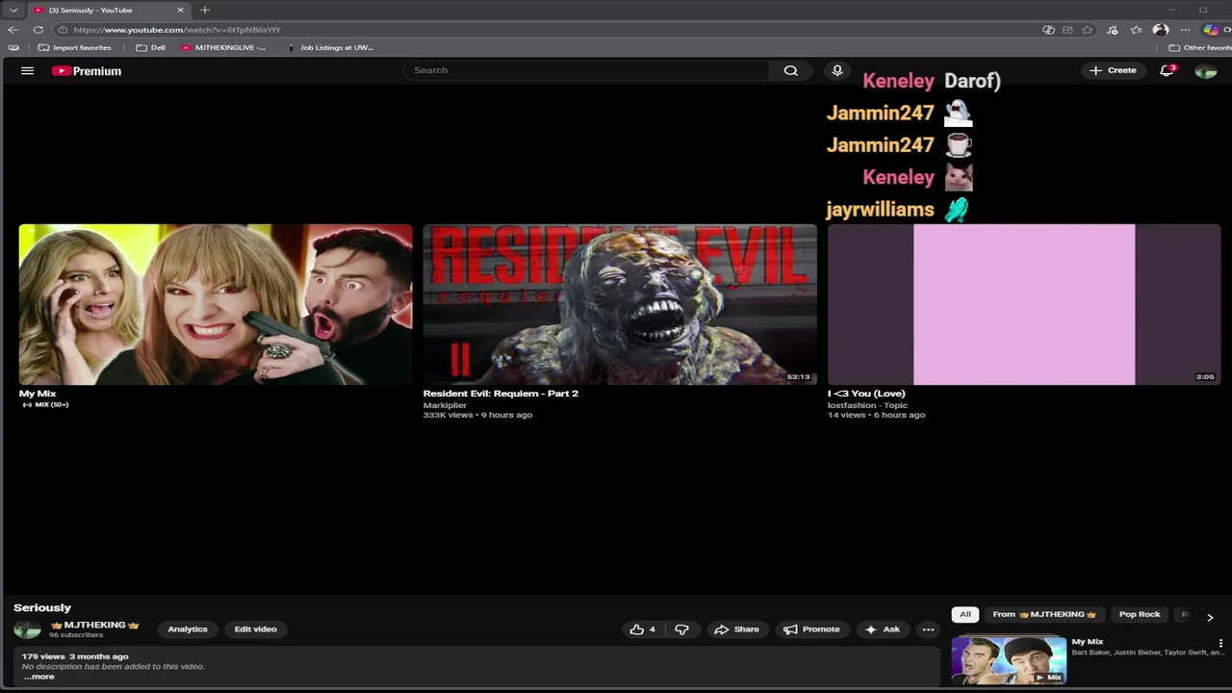Image resolution: width=1232 pixels, height=693 pixels.
Task: Open the YouTube hamburger guide menu
Action: click(x=27, y=70)
